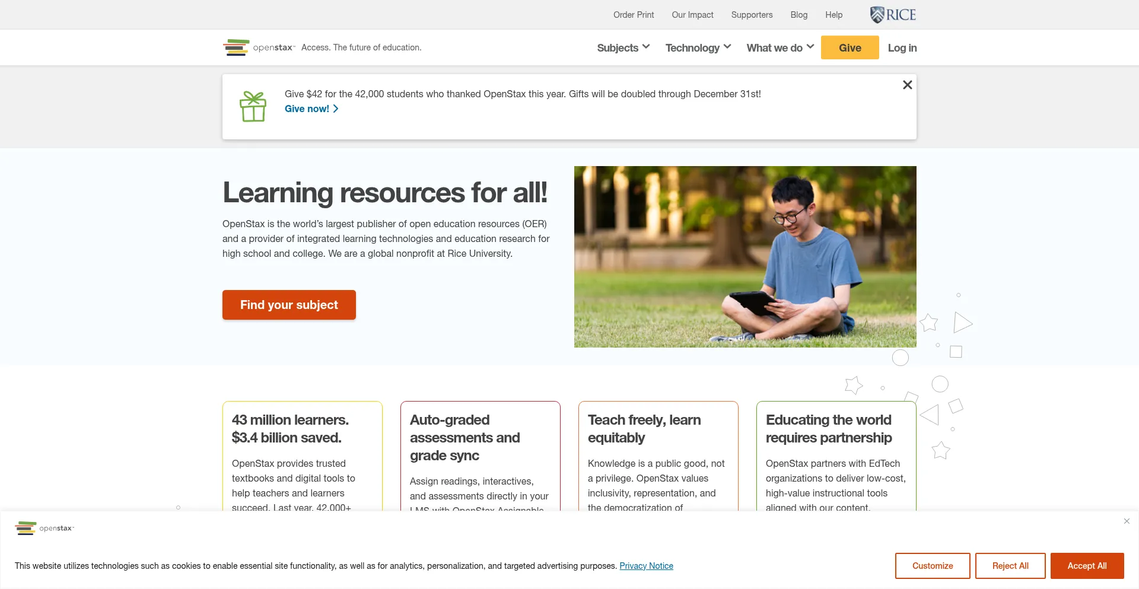Accept all cookies

point(1087,566)
